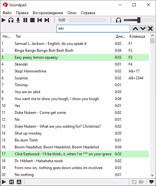The width and height of the screenshot is (156, 186).
Task: Jump to the previous sound
Action: pyautogui.click(x=40, y=20)
